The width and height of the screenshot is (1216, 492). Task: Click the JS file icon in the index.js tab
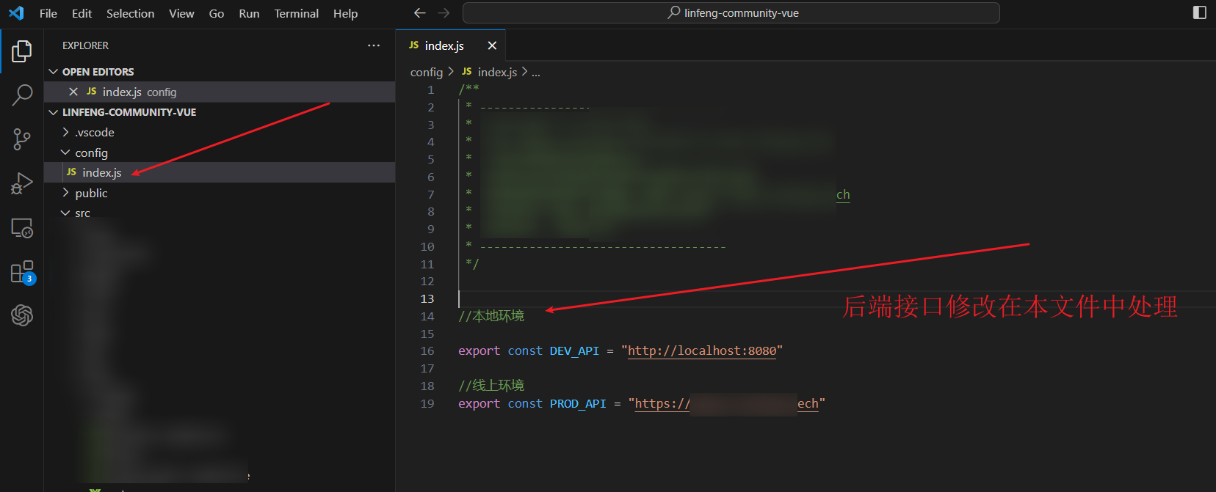[x=414, y=45]
